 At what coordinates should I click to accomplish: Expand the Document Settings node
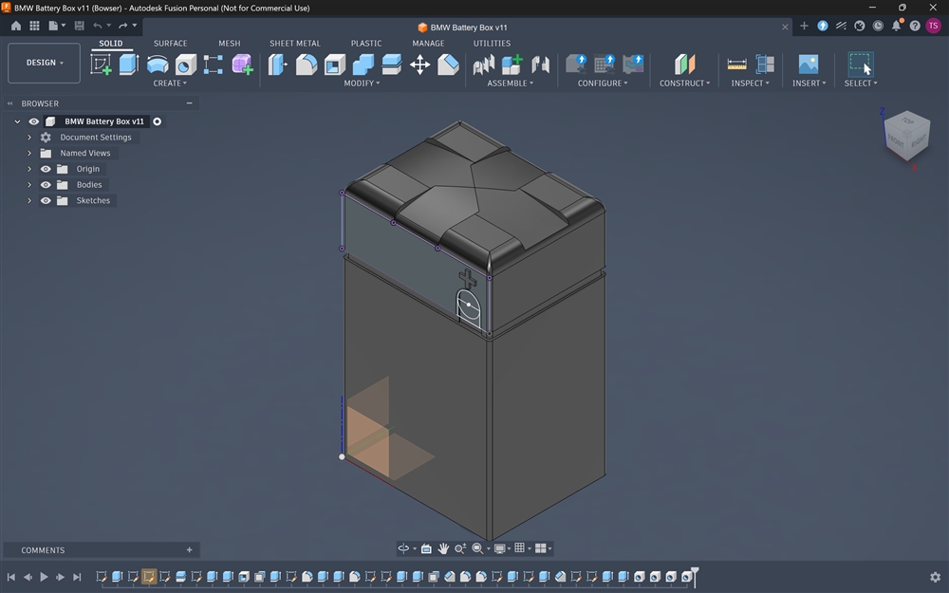29,138
